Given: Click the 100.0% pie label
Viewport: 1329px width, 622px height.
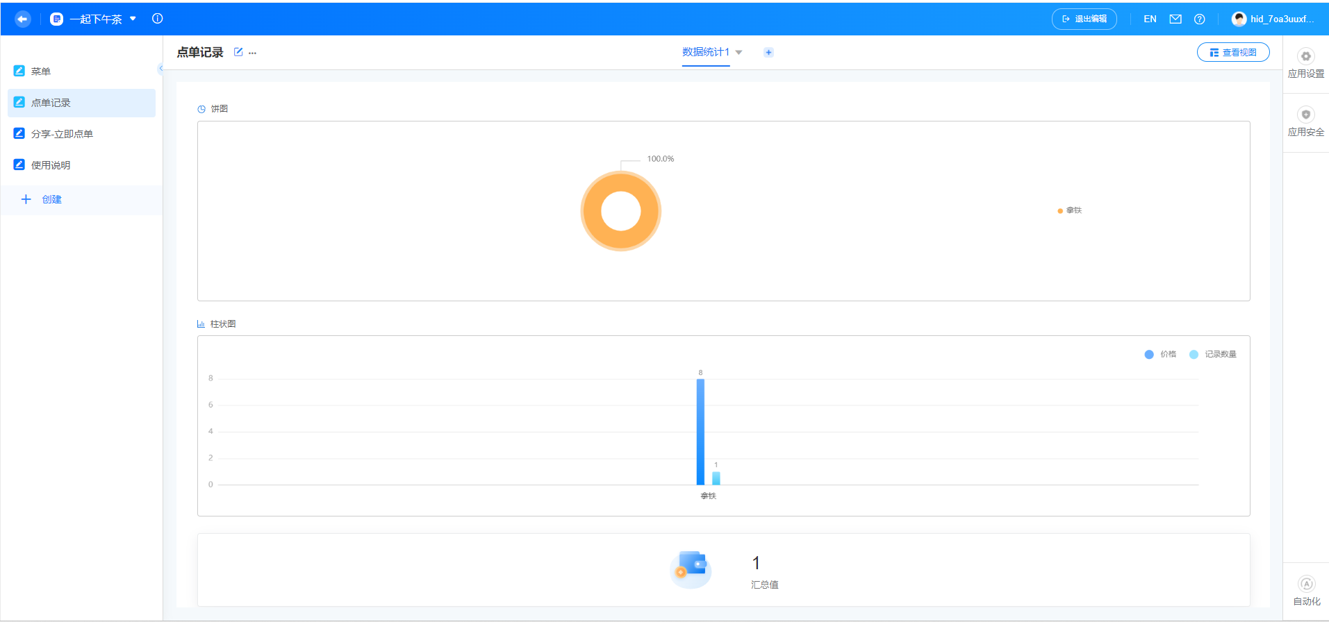Looking at the screenshot, I should (x=661, y=159).
